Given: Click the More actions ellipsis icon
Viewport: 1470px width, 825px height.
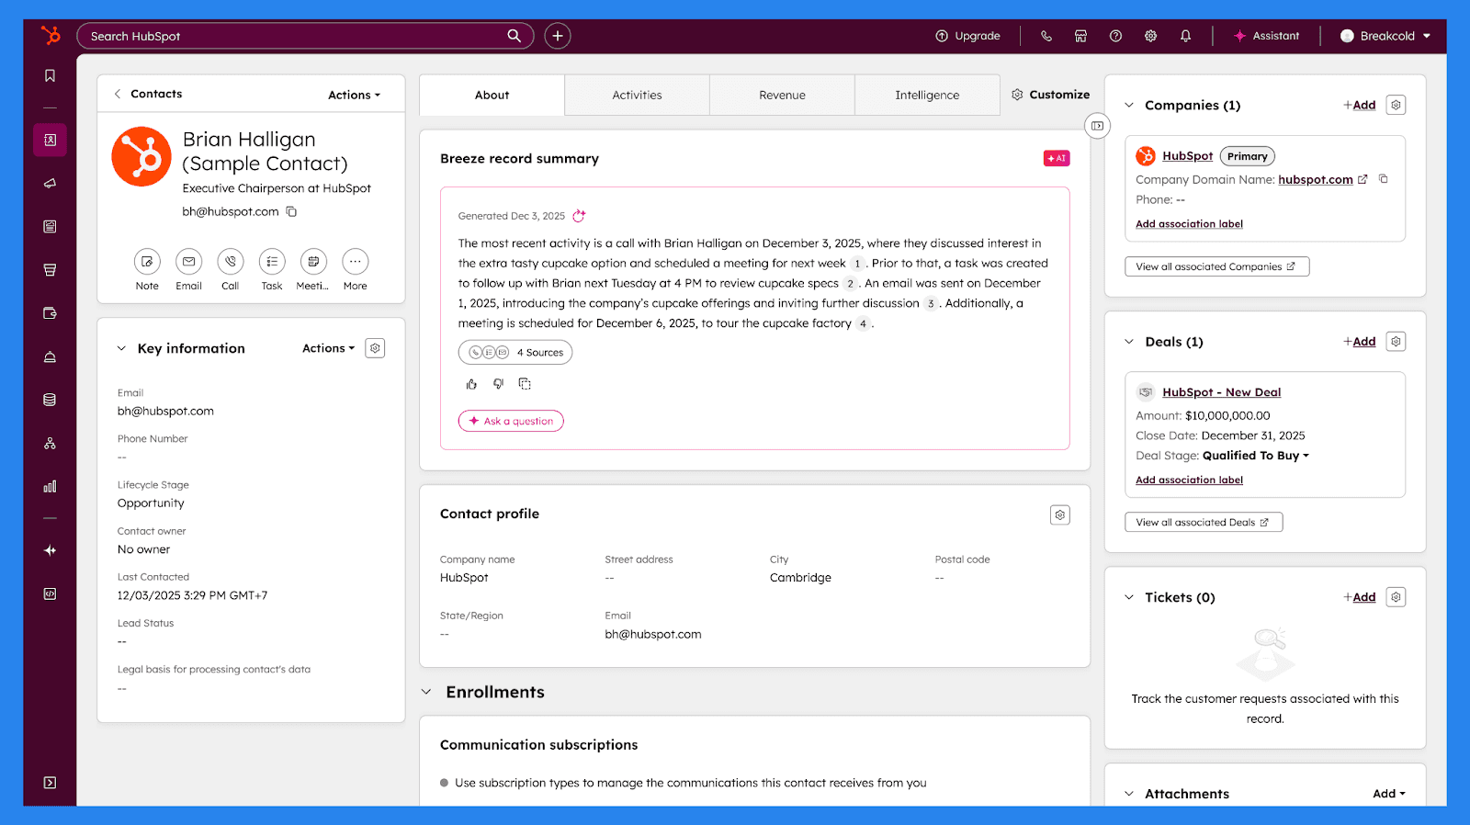Looking at the screenshot, I should pyautogui.click(x=356, y=262).
